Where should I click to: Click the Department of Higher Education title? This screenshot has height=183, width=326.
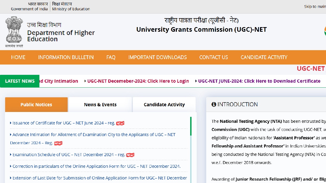61,36
